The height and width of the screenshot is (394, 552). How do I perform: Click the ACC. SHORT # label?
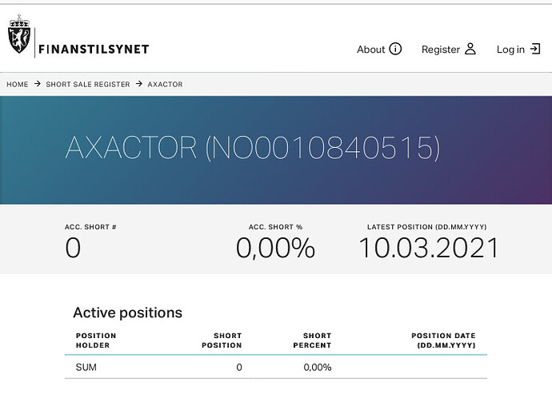click(90, 227)
